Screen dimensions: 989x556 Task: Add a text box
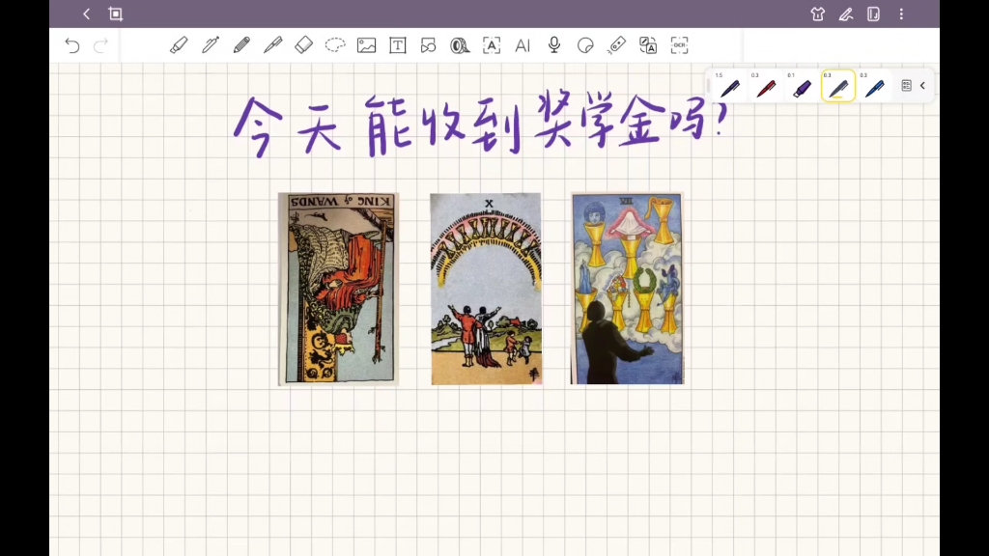pos(398,45)
